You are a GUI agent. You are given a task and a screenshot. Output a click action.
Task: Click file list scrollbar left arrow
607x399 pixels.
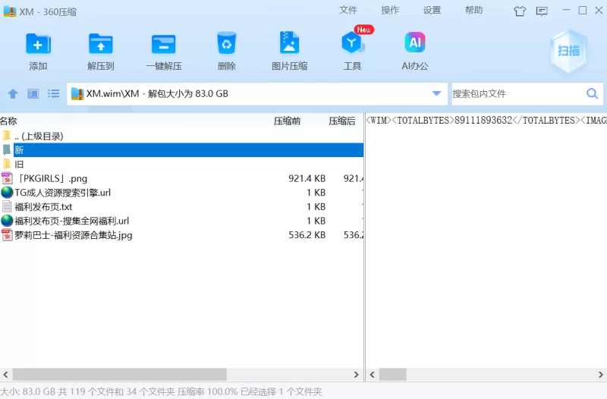(6, 375)
